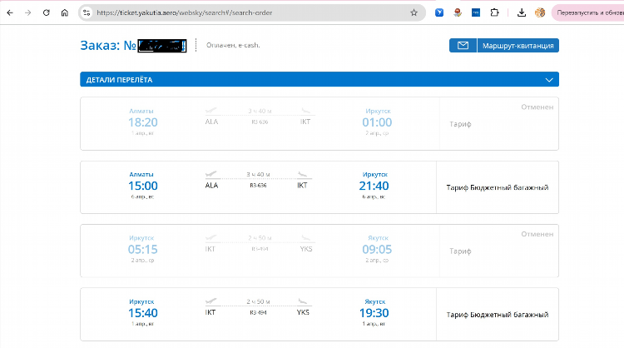View site information icon in address bar

(87, 12)
